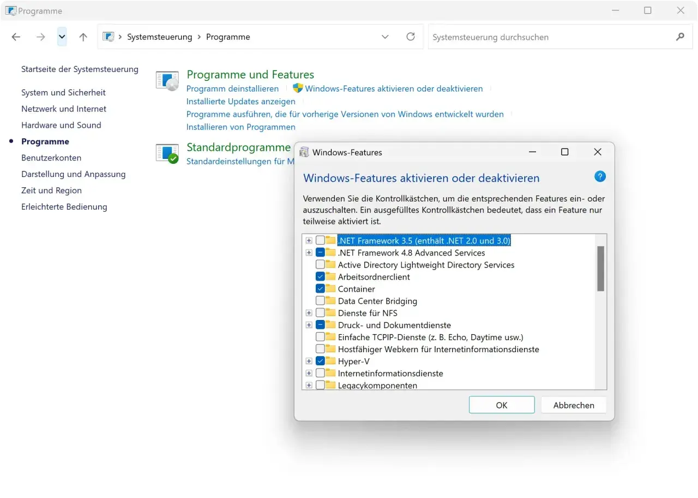
Task: Click folder icon next to Internetinformationsdienste
Action: point(330,373)
